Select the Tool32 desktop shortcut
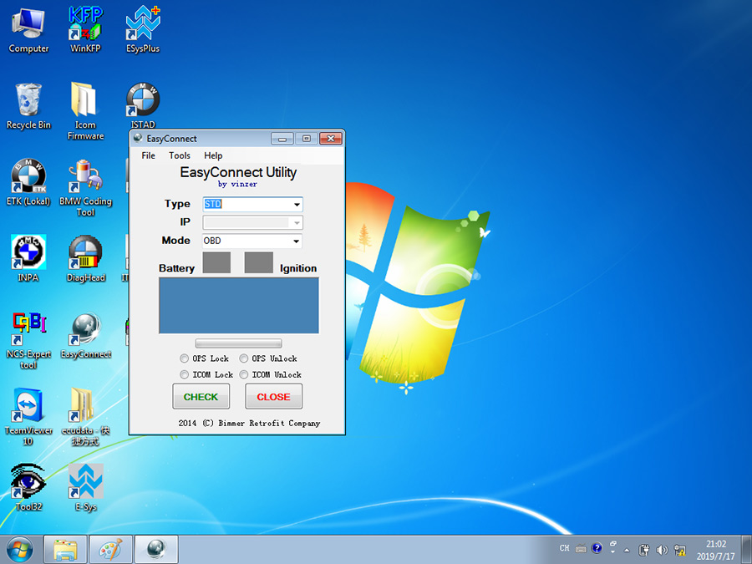 click(x=28, y=488)
